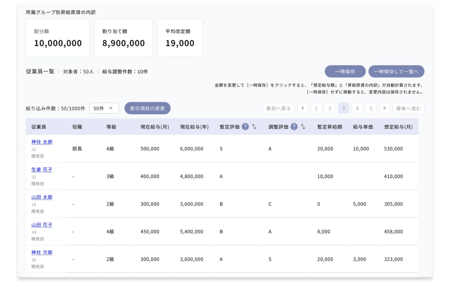Click the 給与単価 column header
Viewport: 450px width, 284px height.
pyautogui.click(x=363, y=127)
